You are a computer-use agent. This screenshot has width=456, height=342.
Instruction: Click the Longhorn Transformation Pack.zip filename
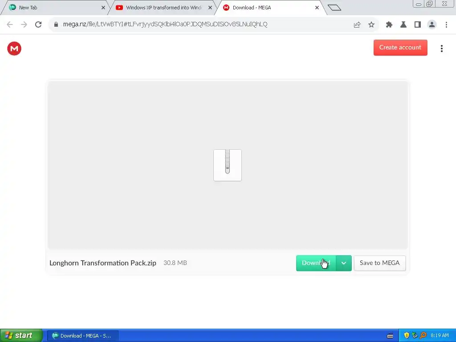coord(103,263)
